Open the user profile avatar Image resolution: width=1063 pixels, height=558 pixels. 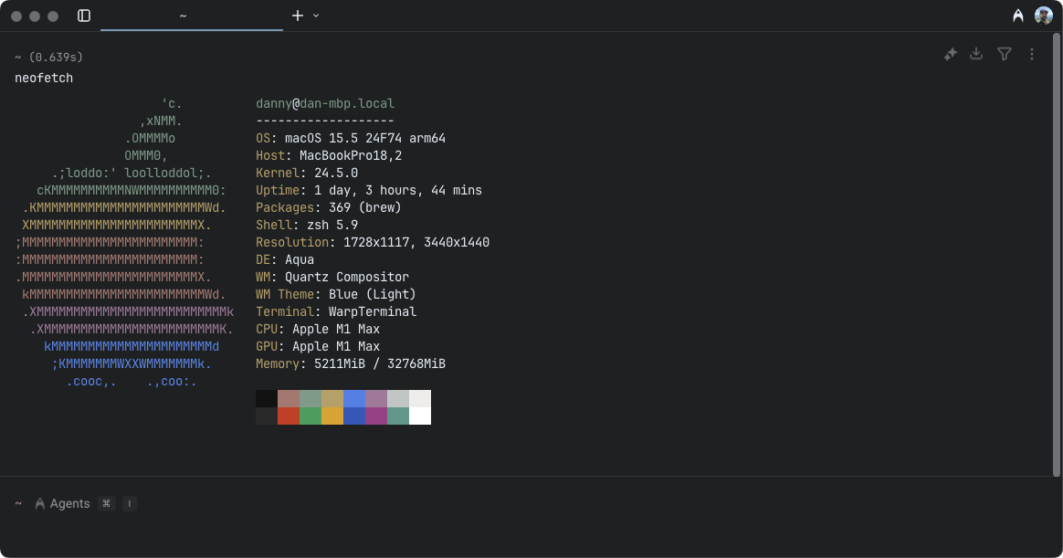1043,16
